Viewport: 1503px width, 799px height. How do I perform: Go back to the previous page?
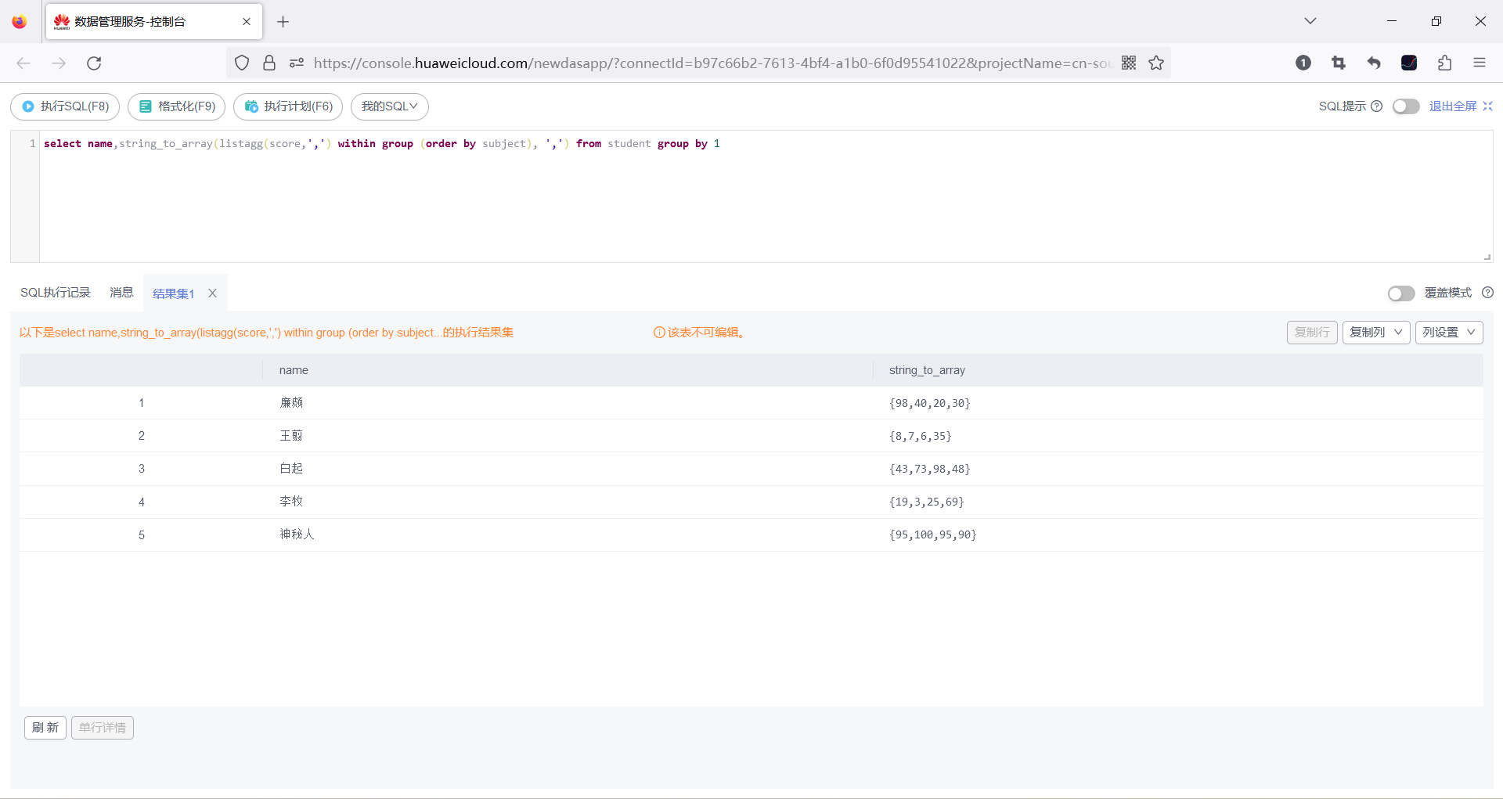tap(23, 63)
